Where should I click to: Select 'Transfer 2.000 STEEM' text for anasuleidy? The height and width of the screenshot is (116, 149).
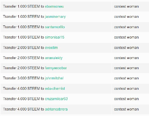tap(21, 58)
